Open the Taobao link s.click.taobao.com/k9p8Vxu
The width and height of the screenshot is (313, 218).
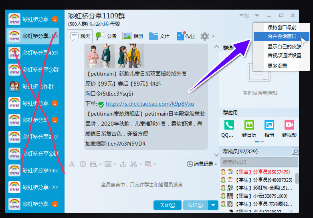(150, 104)
